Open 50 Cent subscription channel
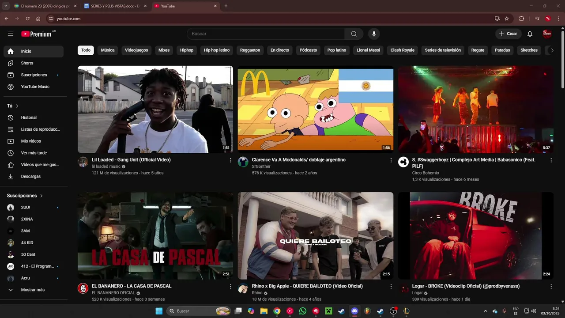Image resolution: width=565 pixels, height=318 pixels. click(x=34, y=254)
